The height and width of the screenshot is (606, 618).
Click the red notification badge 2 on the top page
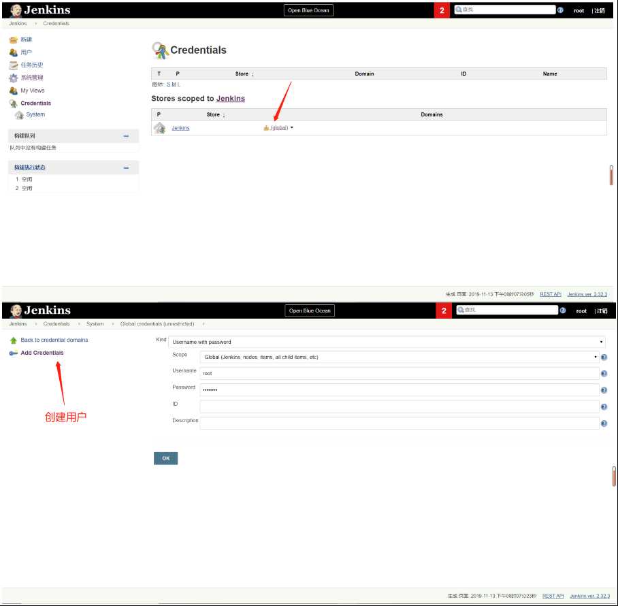442,10
